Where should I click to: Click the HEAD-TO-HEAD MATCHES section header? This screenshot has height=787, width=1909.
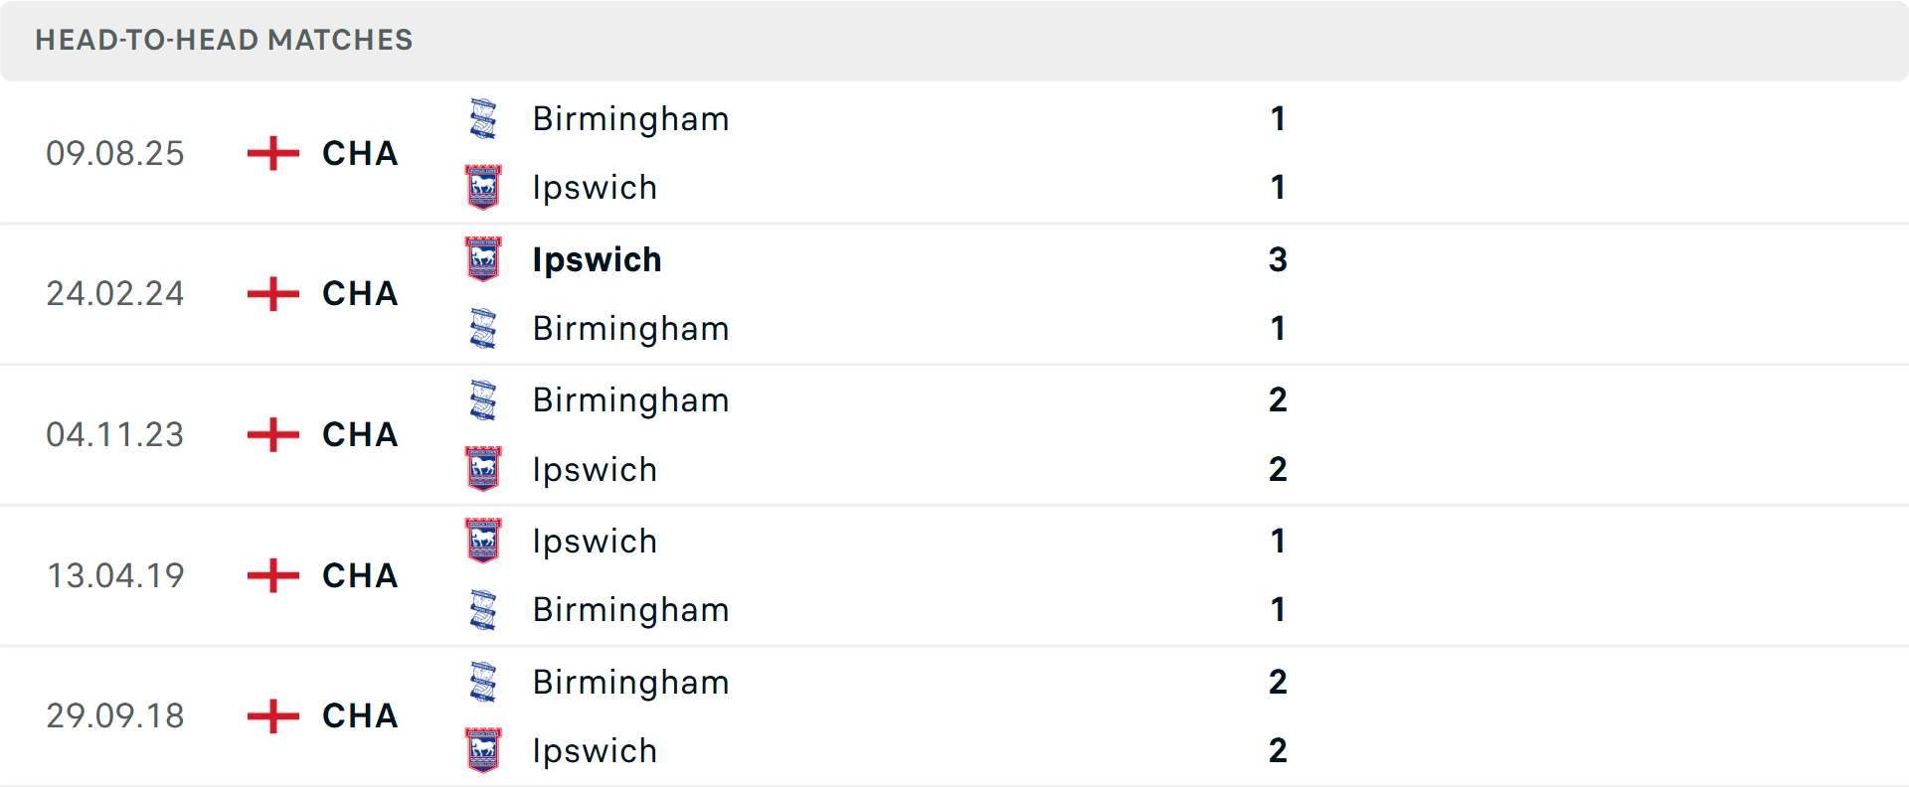[x=223, y=41]
